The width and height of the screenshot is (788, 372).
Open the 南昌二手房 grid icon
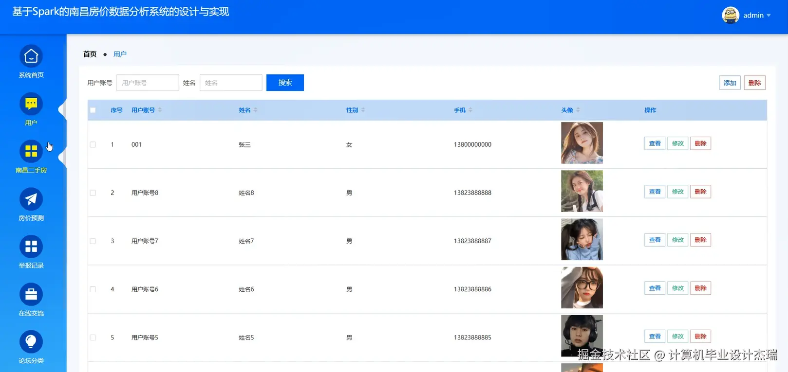click(31, 152)
